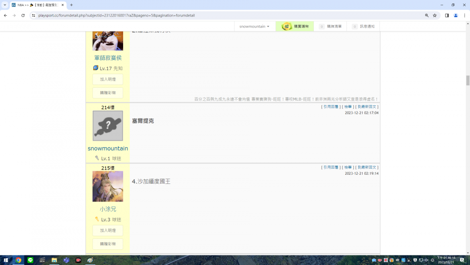Screen dimensions: 470x265
Task: Open the Paint palette icon in taskbar
Action: point(90,260)
